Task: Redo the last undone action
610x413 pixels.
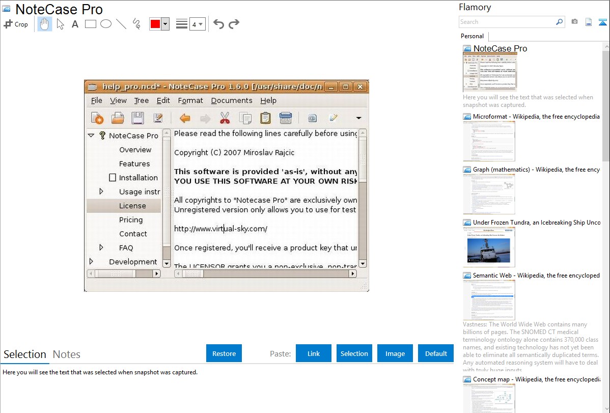Action: [234, 24]
